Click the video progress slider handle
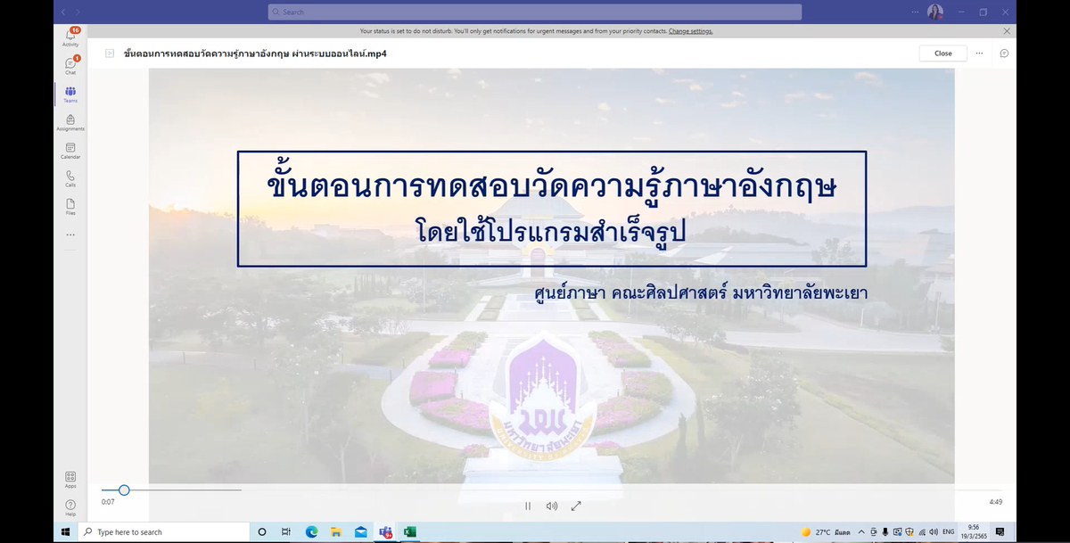1070x543 pixels. pyautogui.click(x=124, y=490)
